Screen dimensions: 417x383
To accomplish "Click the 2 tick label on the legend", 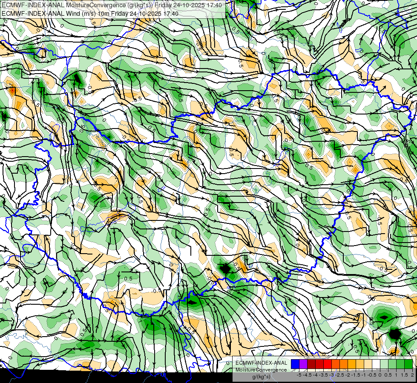I will tap(412, 375).
